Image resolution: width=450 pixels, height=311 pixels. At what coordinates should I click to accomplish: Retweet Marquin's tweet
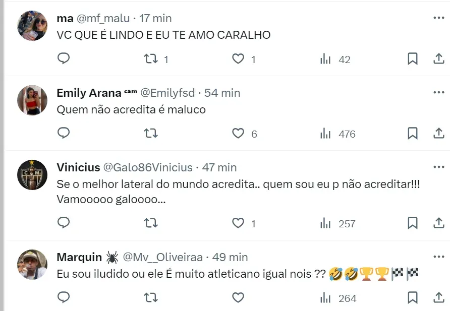(x=151, y=298)
